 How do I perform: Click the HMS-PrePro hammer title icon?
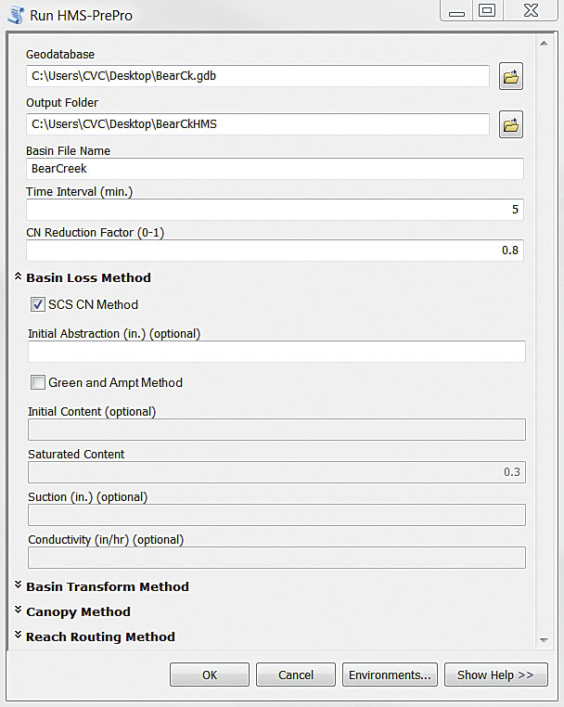[x=15, y=14]
